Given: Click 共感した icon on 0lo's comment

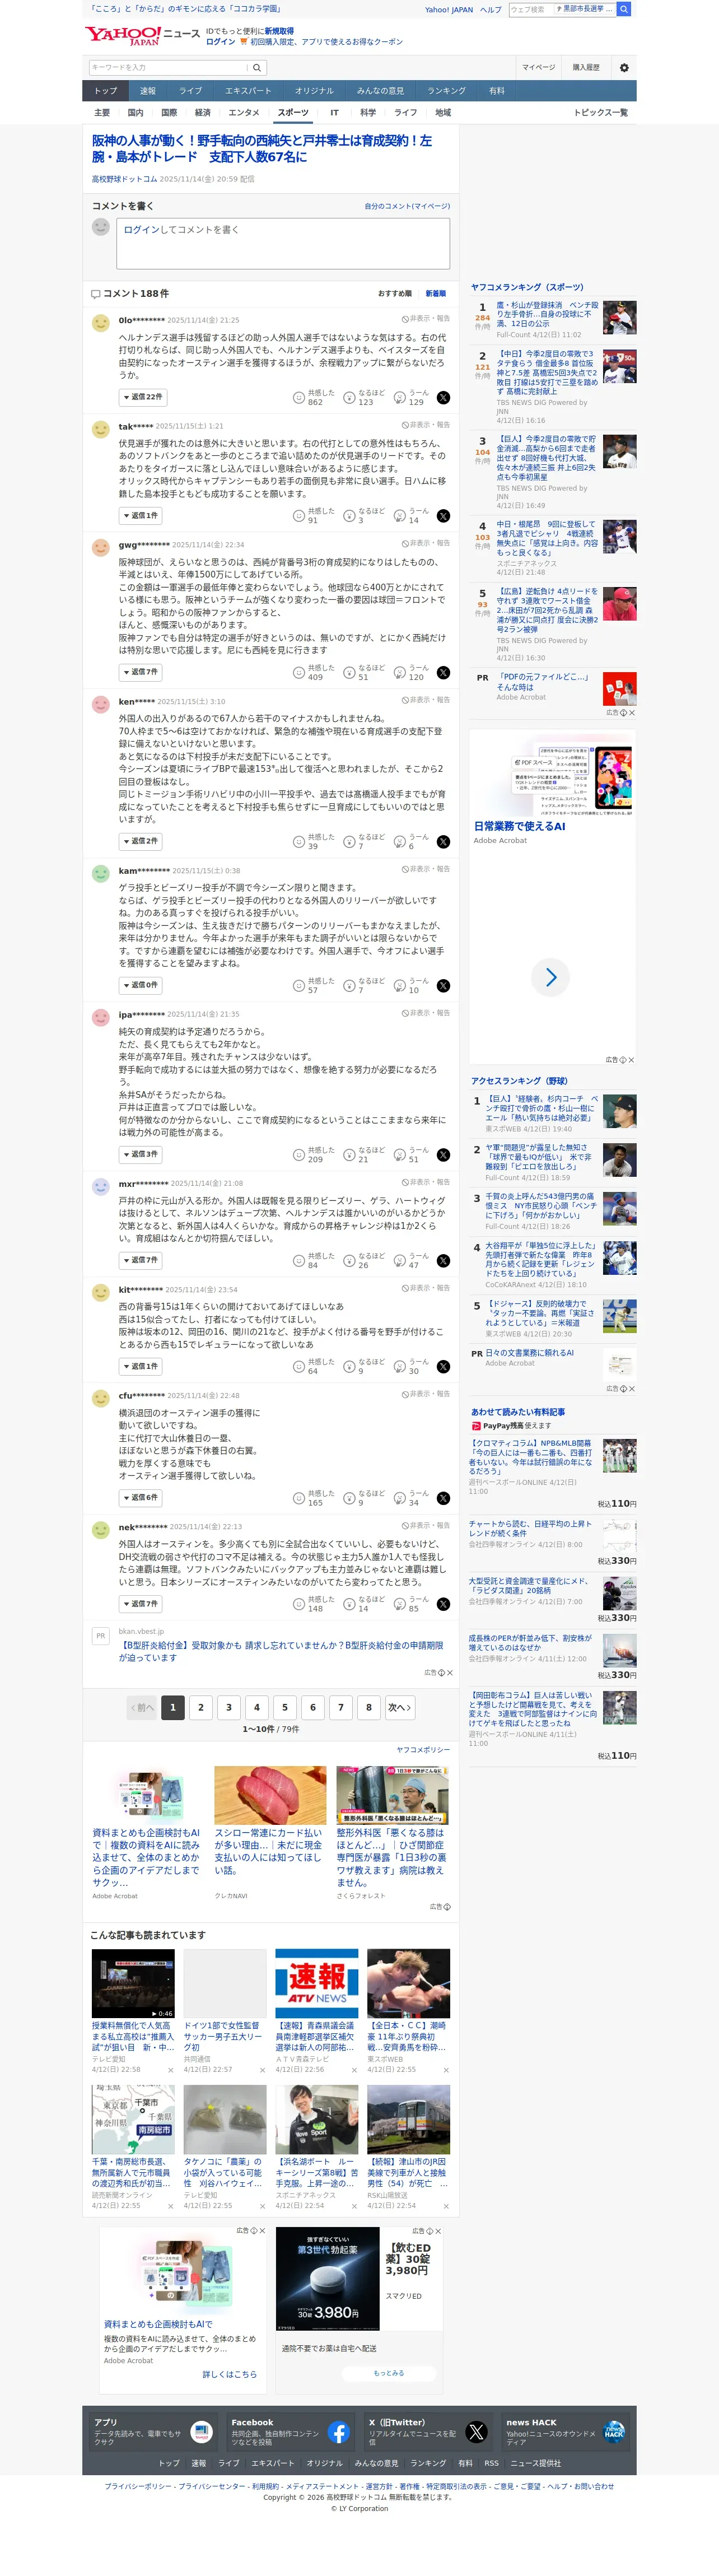Looking at the screenshot, I should 298,398.
